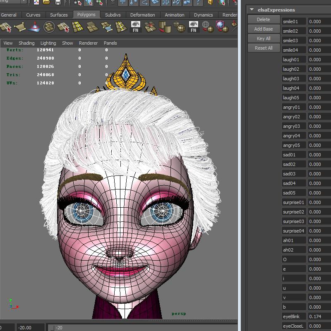
Task: Click the smile01 value input field
Action: tap(319, 22)
